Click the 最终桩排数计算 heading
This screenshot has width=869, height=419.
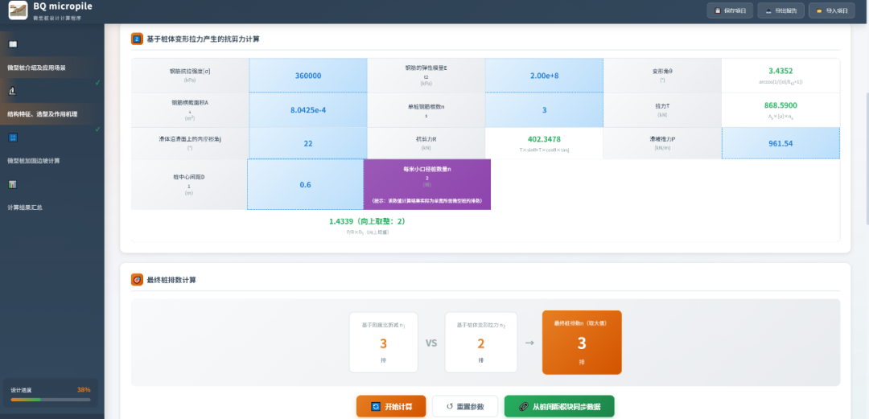tap(171, 280)
